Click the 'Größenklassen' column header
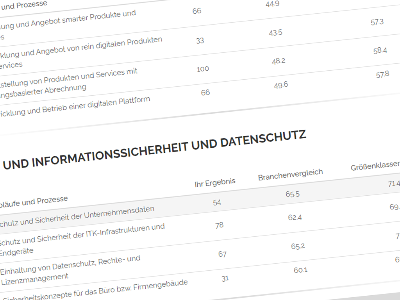The image size is (400, 300). click(375, 166)
